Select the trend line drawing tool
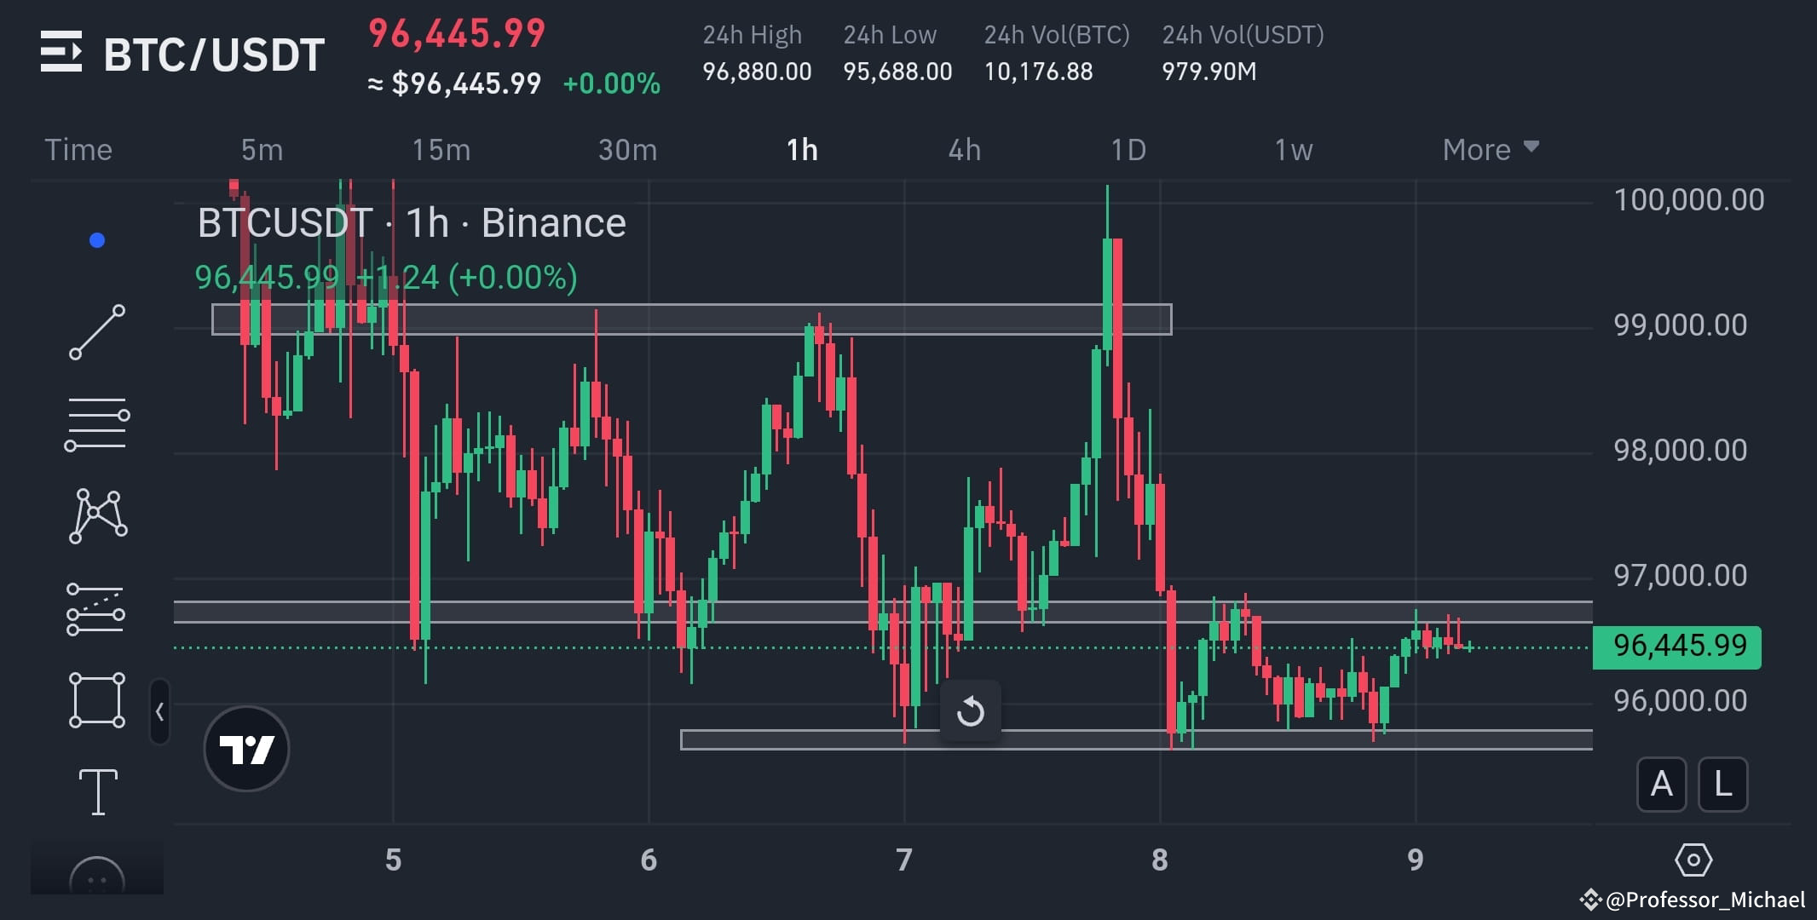 (97, 331)
